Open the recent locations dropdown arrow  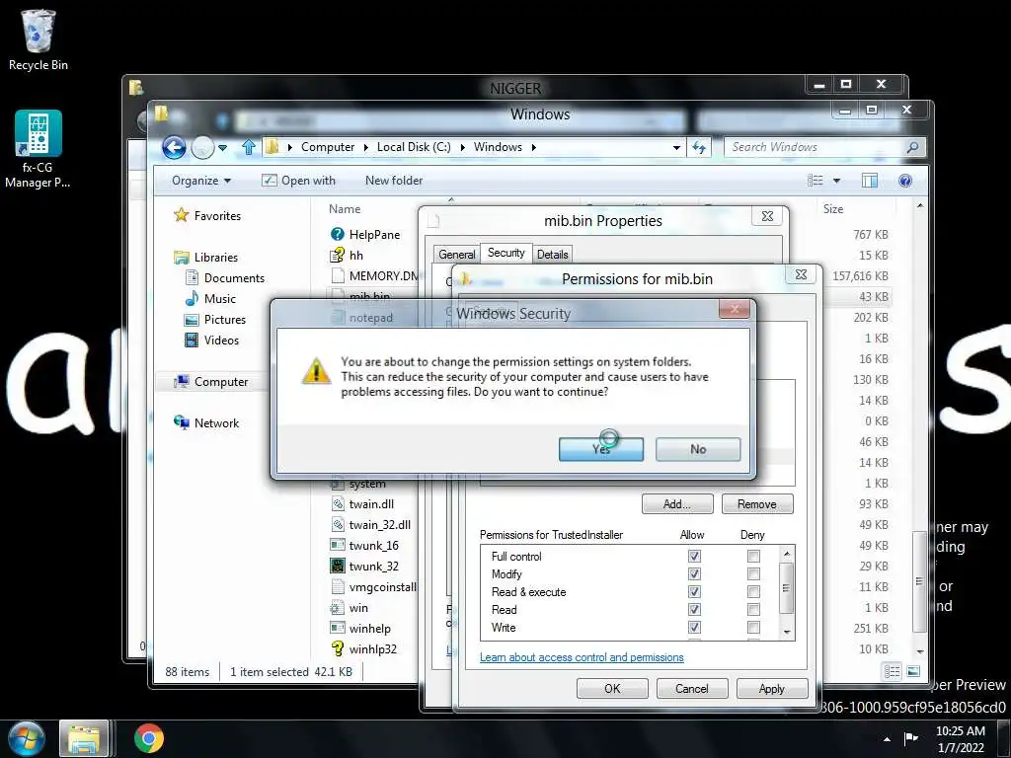coord(222,148)
